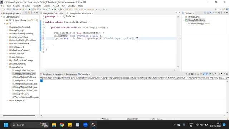The height and width of the screenshot is (129, 229).
Task: Switch to the Declaration tab
Action: [x=71, y=75]
